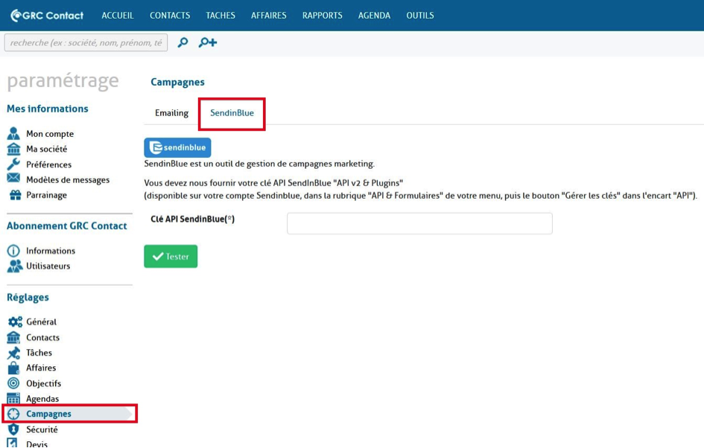Focus the top search box

(x=86, y=42)
